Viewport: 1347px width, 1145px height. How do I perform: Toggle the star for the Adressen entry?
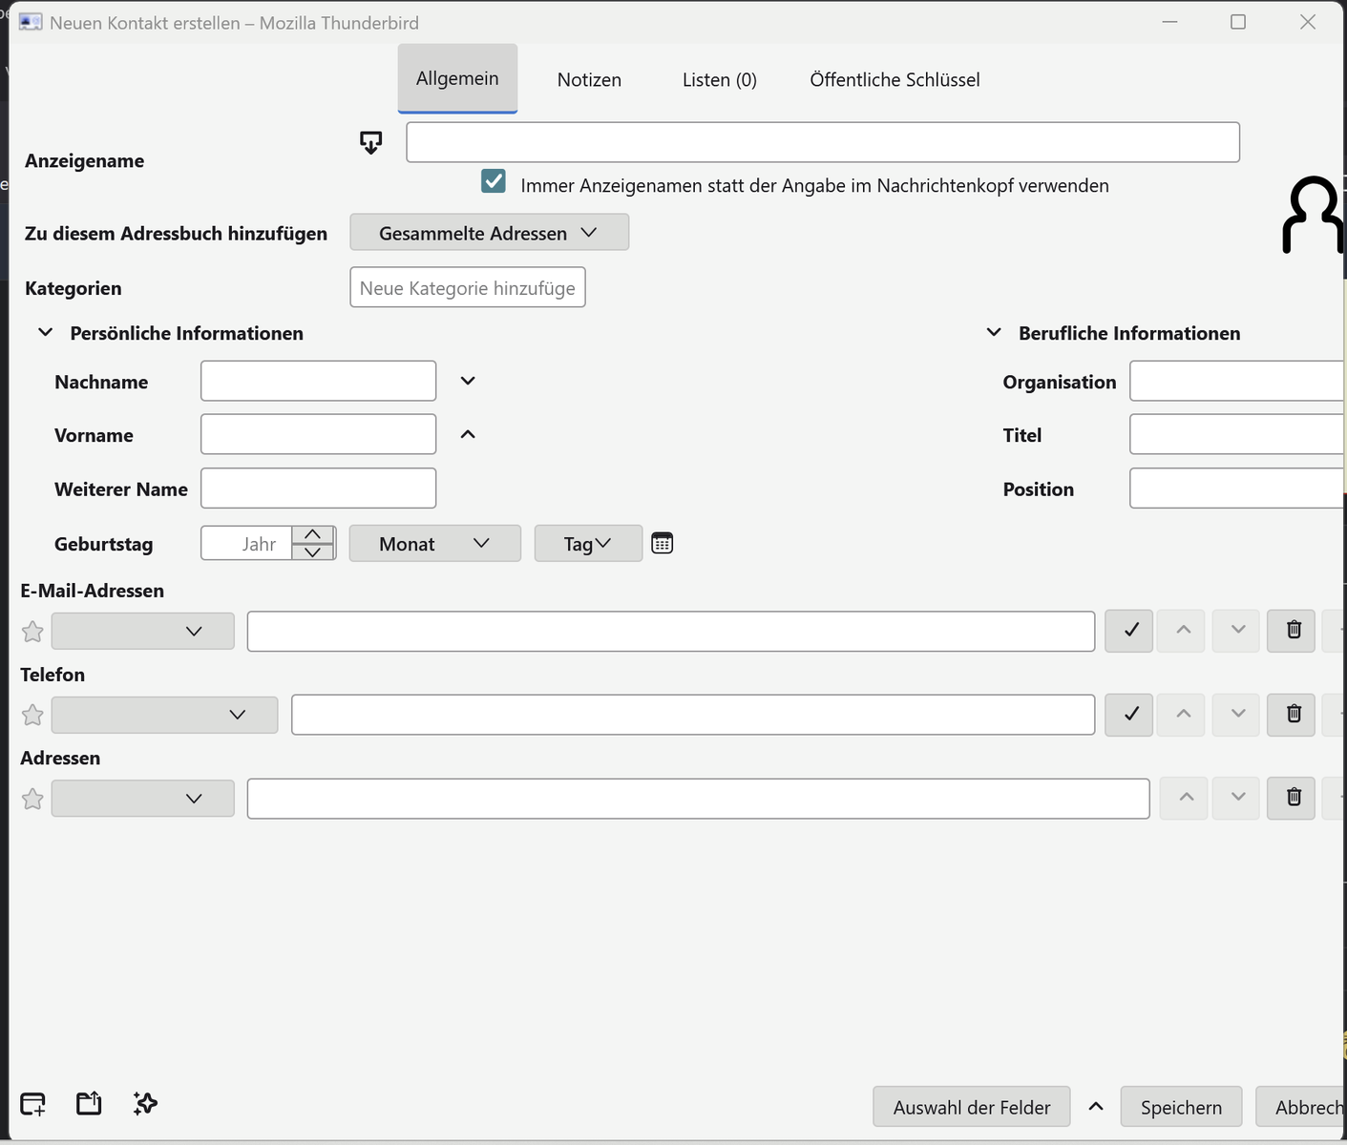point(32,799)
